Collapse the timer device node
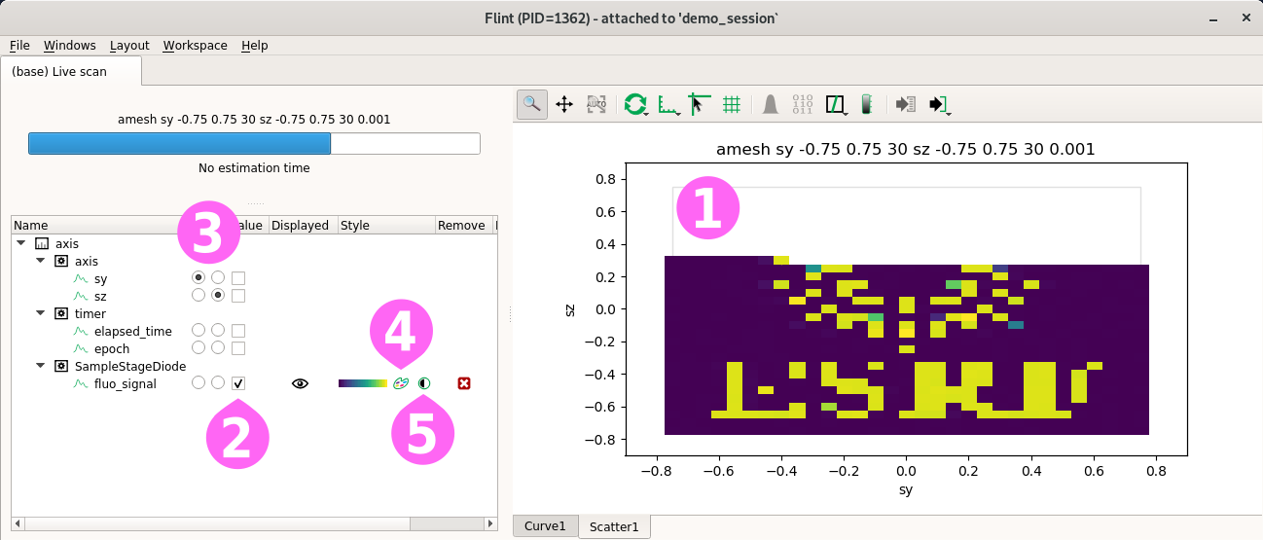The width and height of the screenshot is (1263, 540). point(41,314)
